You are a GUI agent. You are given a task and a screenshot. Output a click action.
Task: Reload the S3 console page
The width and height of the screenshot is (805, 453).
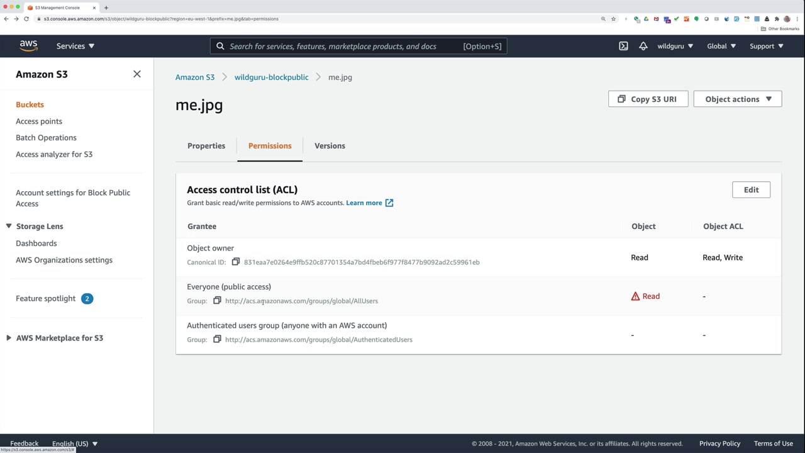(x=26, y=19)
